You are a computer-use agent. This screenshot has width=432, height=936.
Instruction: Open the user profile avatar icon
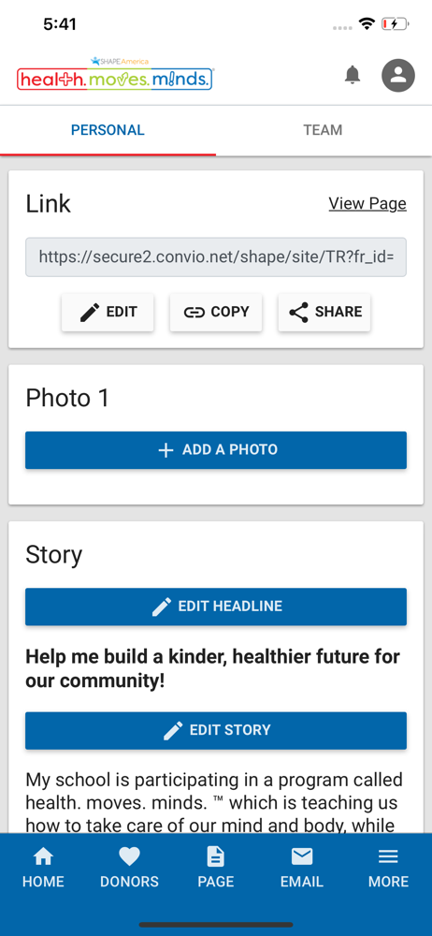pos(398,75)
